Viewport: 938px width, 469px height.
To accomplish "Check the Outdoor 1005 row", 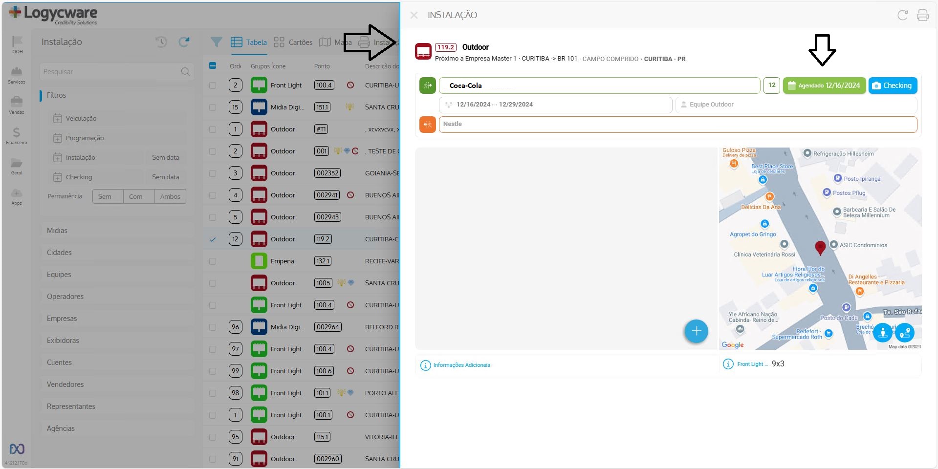I will pyautogui.click(x=213, y=283).
